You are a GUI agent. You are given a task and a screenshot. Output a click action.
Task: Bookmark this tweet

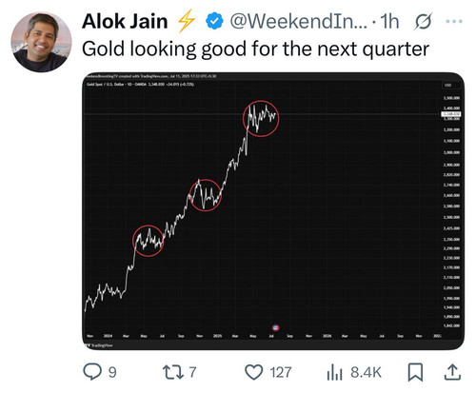(415, 372)
